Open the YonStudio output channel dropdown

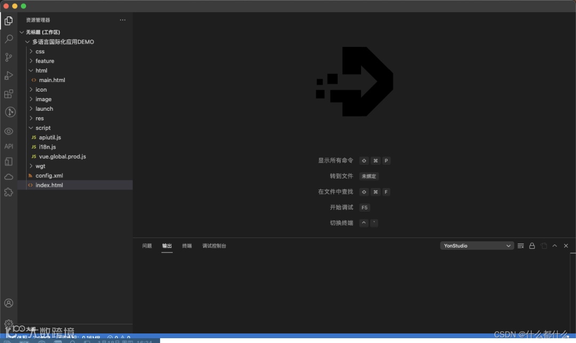point(477,246)
